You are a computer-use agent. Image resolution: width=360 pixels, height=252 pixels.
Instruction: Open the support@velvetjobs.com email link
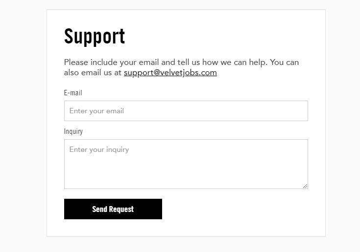pos(170,73)
